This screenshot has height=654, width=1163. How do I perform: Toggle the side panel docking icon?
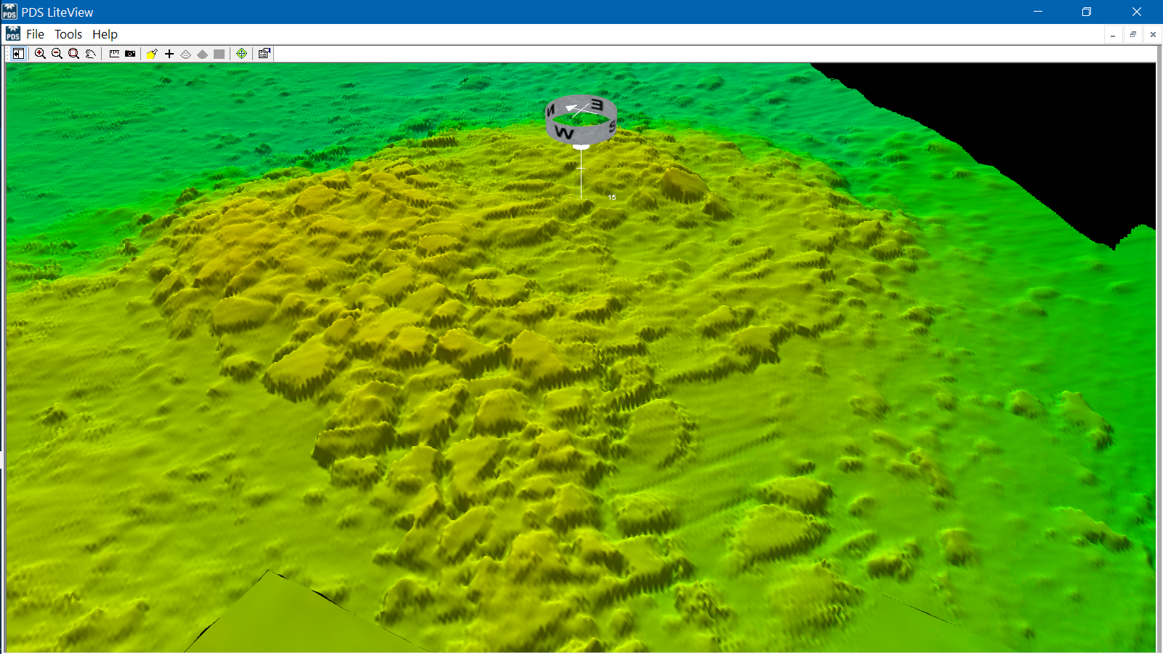[18, 54]
